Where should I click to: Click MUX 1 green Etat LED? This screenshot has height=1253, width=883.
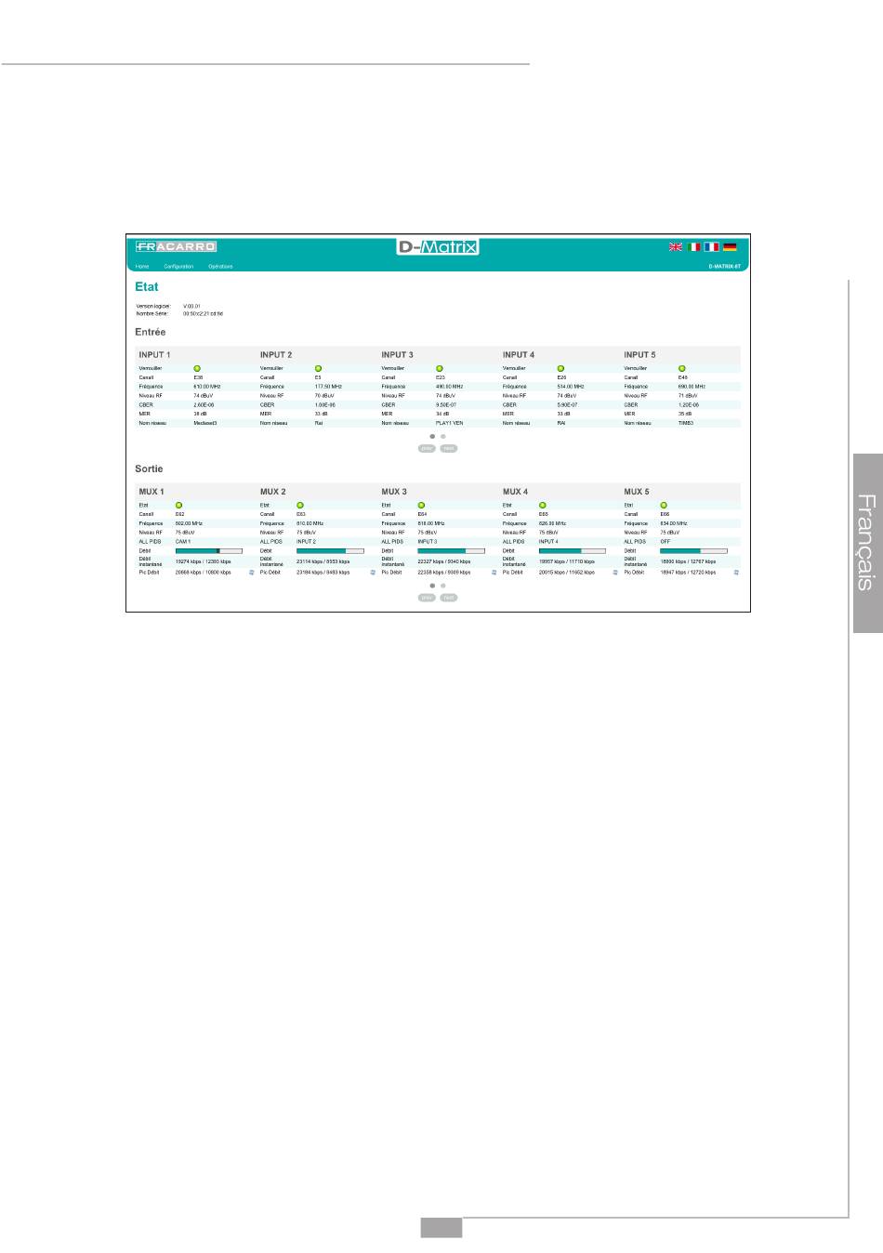(x=179, y=506)
